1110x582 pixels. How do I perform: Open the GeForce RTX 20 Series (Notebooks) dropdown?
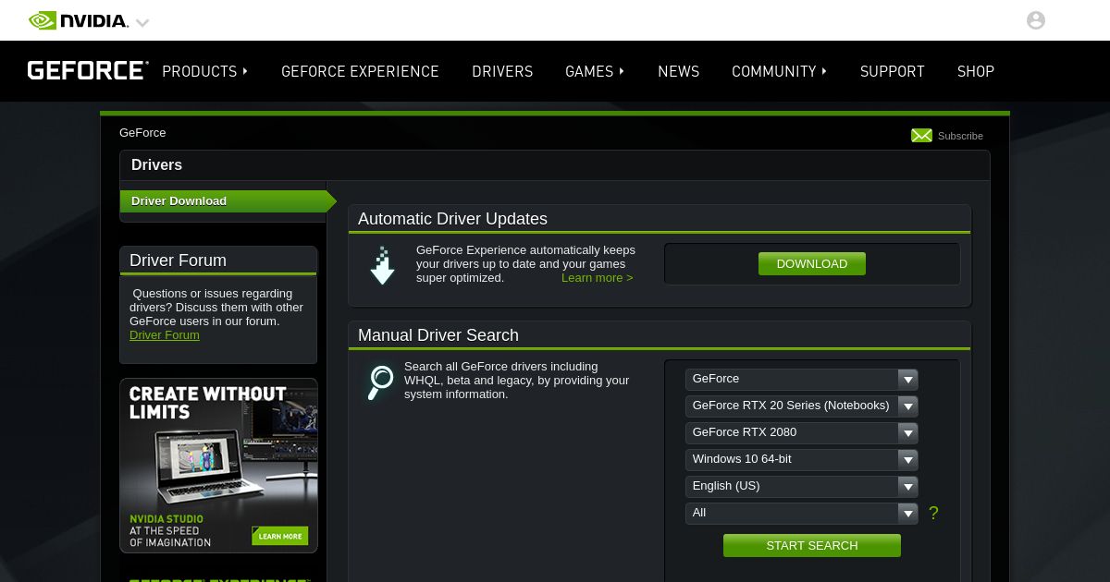coord(802,406)
